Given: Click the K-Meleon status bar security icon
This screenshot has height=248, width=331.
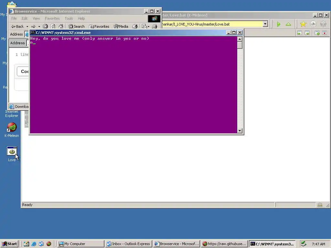Looking at the screenshot, I should click(320, 204).
